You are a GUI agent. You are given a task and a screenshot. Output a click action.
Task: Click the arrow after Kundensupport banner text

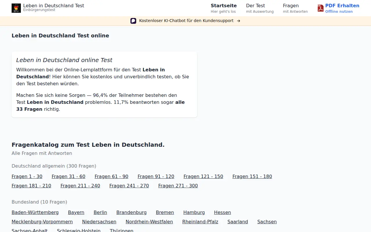[239, 21]
